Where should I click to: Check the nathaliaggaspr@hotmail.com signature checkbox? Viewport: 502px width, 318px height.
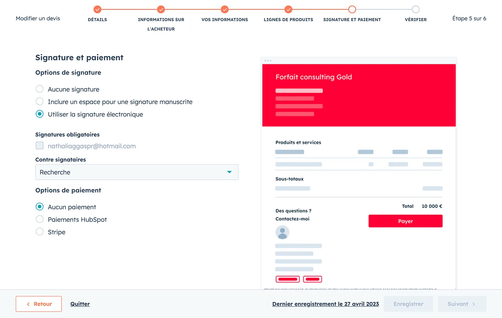coord(40,146)
